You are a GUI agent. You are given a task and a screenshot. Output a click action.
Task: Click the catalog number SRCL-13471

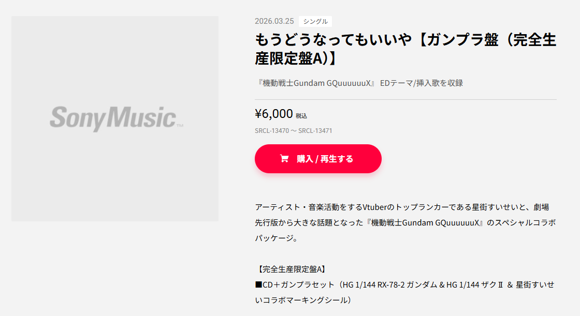(315, 131)
